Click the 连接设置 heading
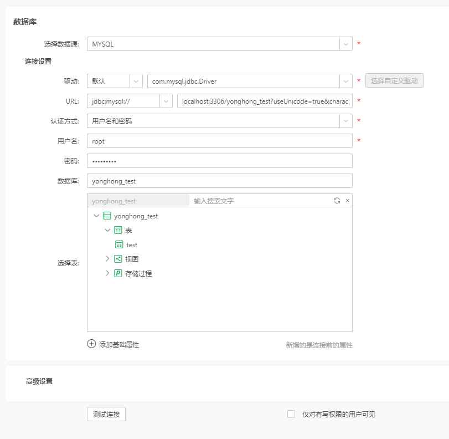The width and height of the screenshot is (449, 439). tap(38, 62)
